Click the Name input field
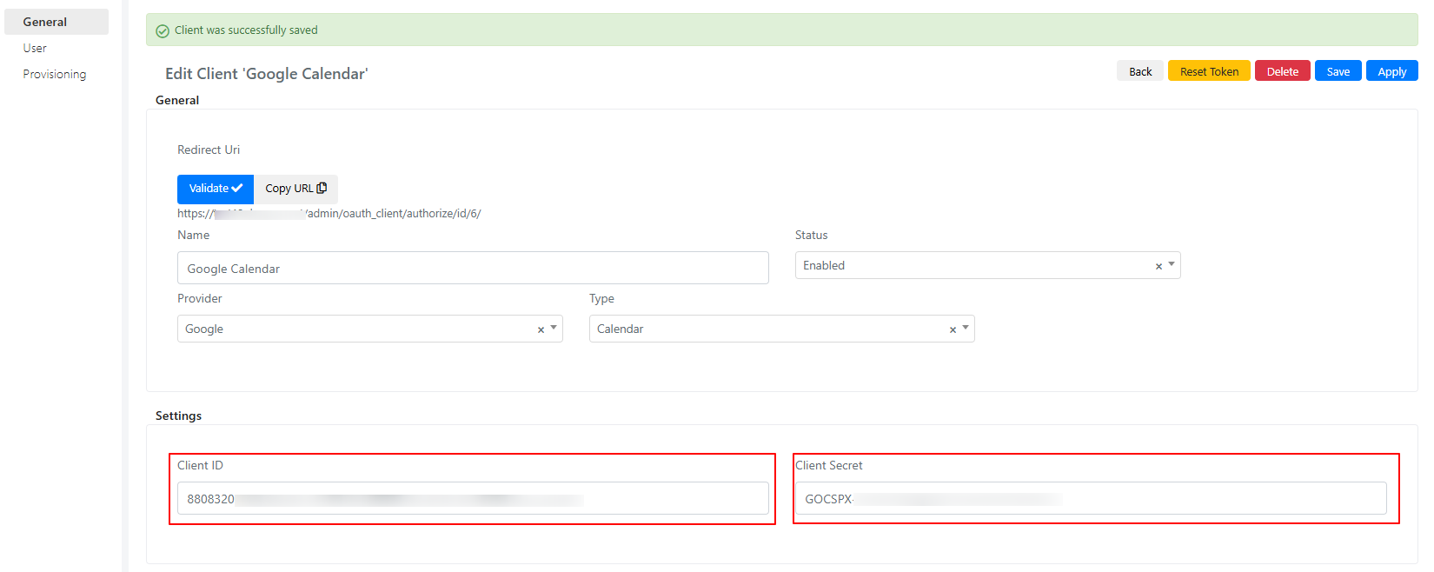 click(x=473, y=268)
